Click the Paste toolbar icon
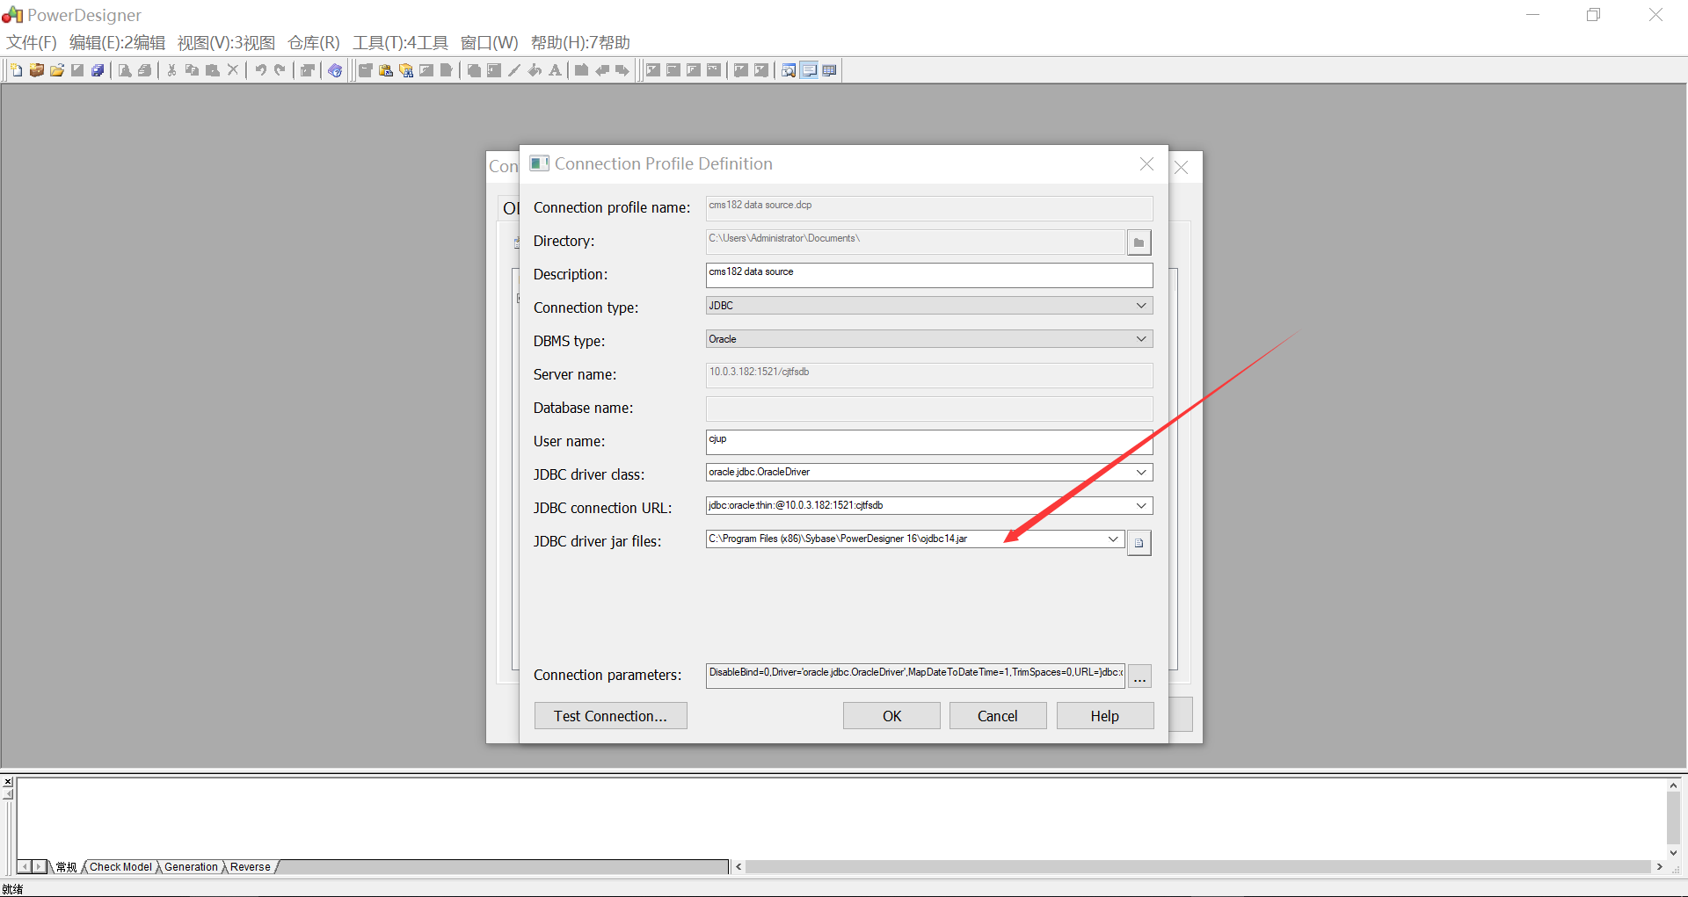This screenshot has width=1688, height=897. (212, 70)
